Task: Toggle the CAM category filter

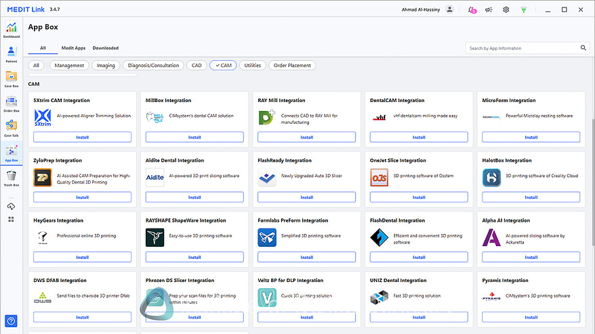Action: coord(222,66)
